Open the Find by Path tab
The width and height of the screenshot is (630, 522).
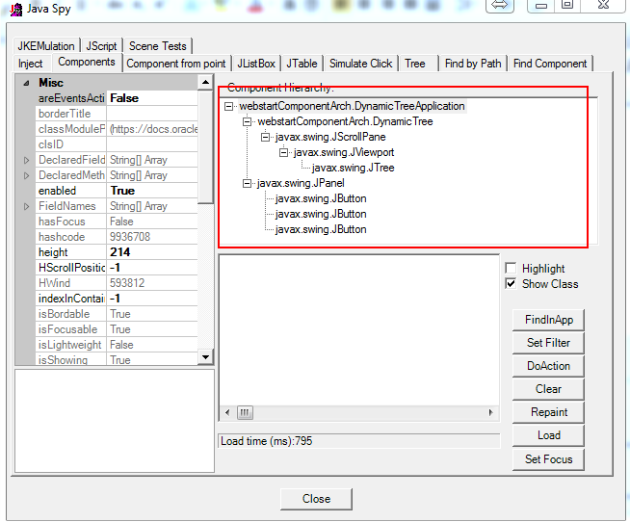[x=472, y=64]
